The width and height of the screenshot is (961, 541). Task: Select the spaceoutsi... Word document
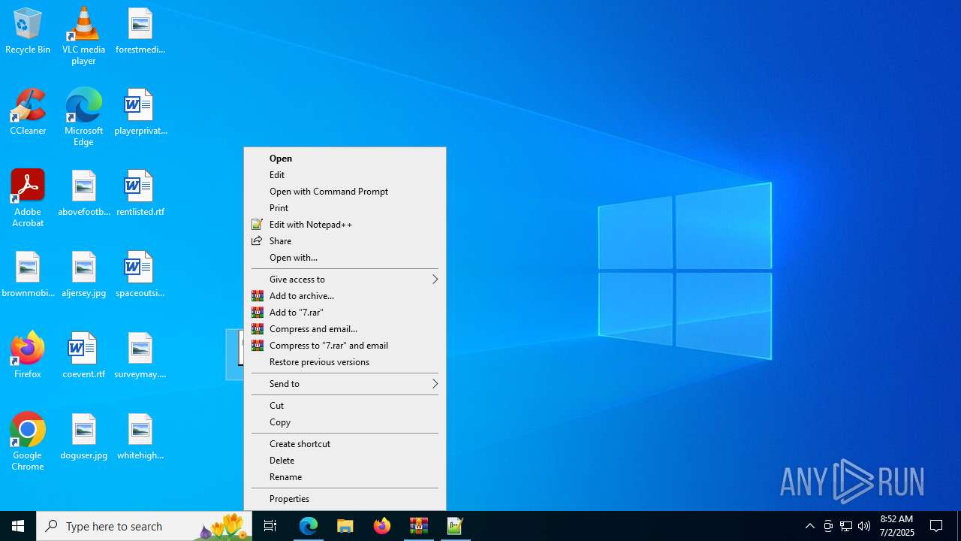[140, 275]
